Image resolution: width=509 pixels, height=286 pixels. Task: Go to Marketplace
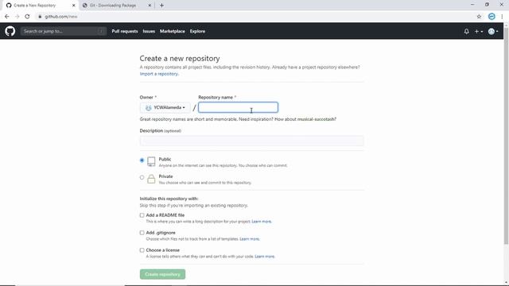tap(173, 32)
